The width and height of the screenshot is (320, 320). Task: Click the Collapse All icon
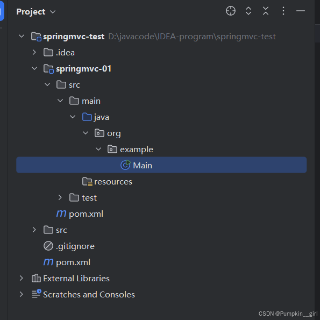click(x=266, y=11)
